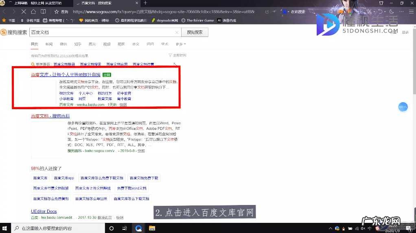The image size is (416, 233).
Task: Open File Explorer from taskbar
Action: pyautogui.click(x=152, y=228)
